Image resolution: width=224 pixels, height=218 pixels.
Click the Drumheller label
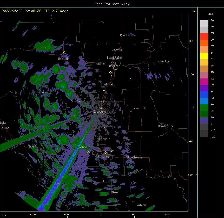point(166,126)
